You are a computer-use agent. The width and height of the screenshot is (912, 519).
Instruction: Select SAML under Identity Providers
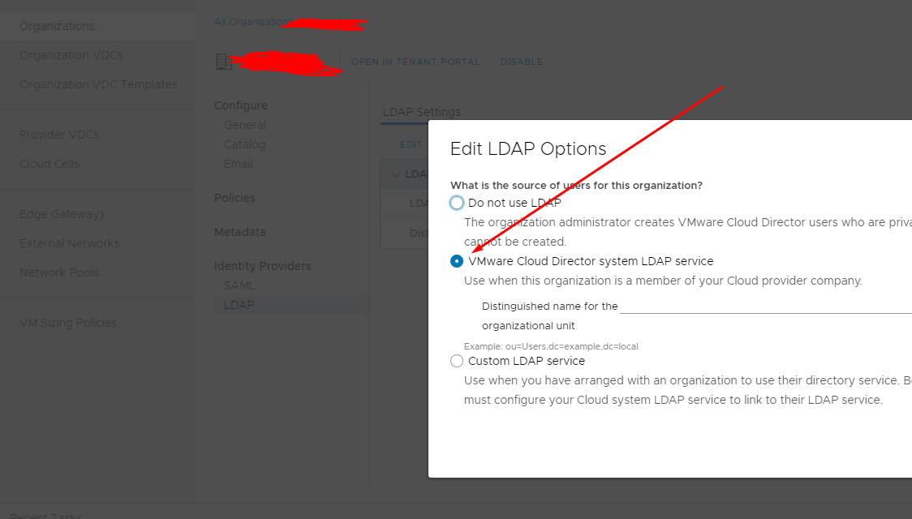[239, 286]
